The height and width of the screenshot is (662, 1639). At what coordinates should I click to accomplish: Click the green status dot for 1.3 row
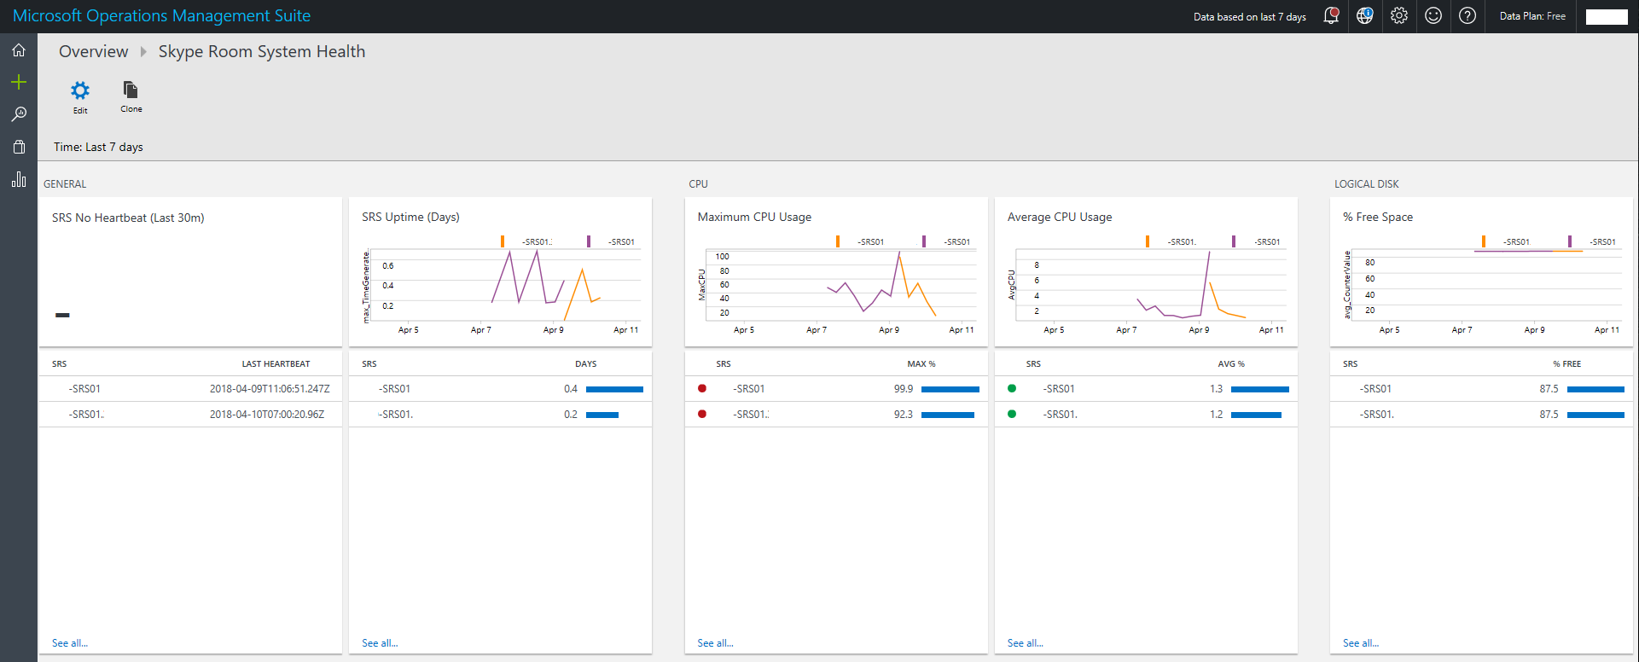(1012, 388)
